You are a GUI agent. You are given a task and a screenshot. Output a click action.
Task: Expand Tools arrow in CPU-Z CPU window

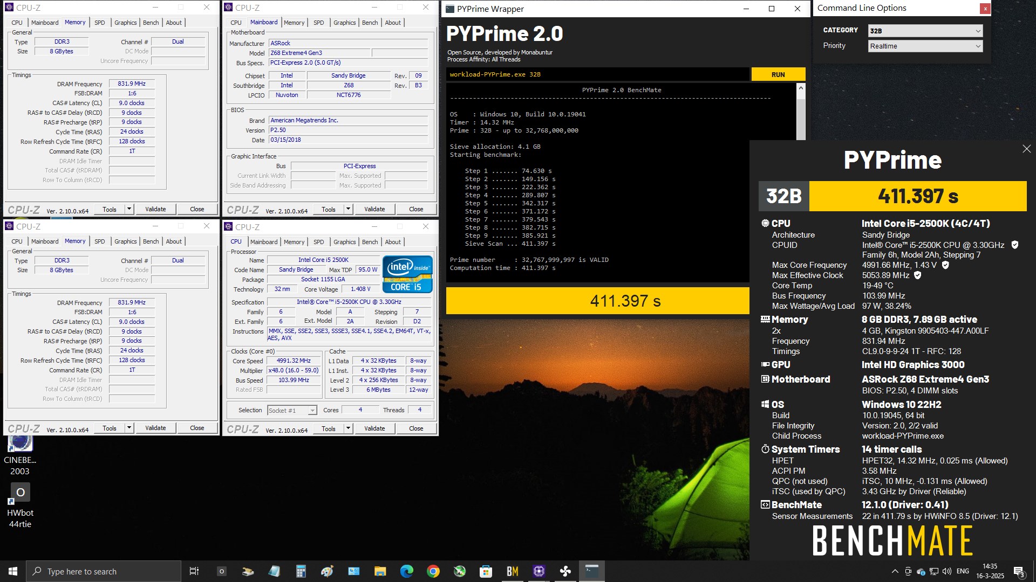(348, 428)
